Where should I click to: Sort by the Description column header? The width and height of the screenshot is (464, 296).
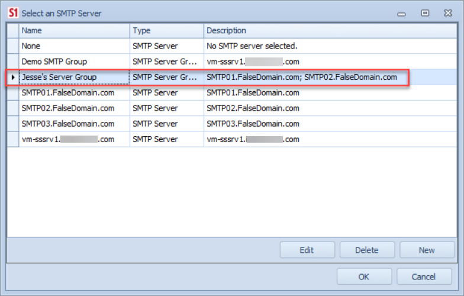(330, 31)
